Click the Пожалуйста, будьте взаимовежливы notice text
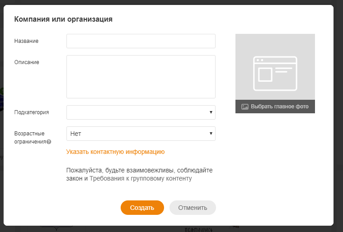This screenshot has height=232, width=343. coord(139,171)
